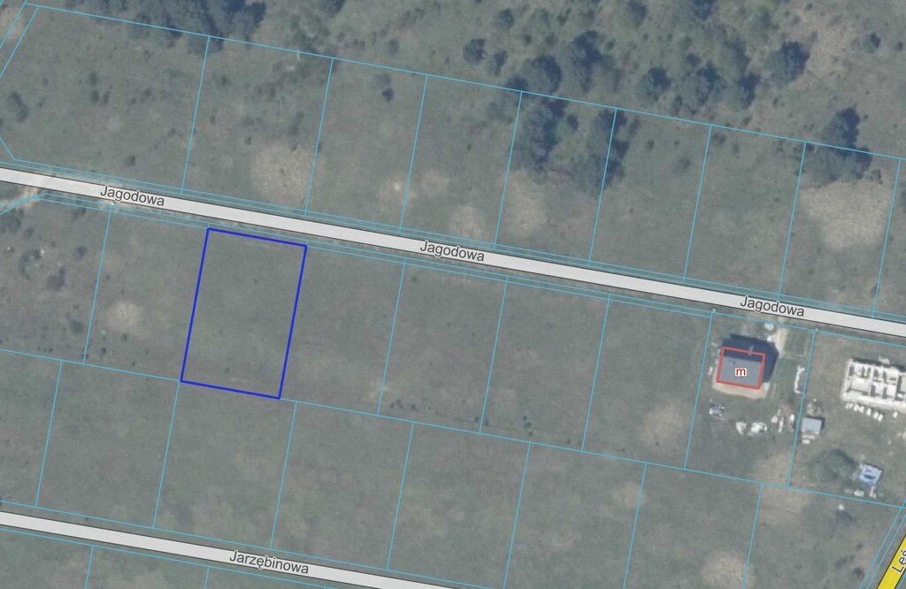This screenshot has width=906, height=589.
Task: Click bottom-left corner of blue parcel outline
Action: (x=181, y=381)
